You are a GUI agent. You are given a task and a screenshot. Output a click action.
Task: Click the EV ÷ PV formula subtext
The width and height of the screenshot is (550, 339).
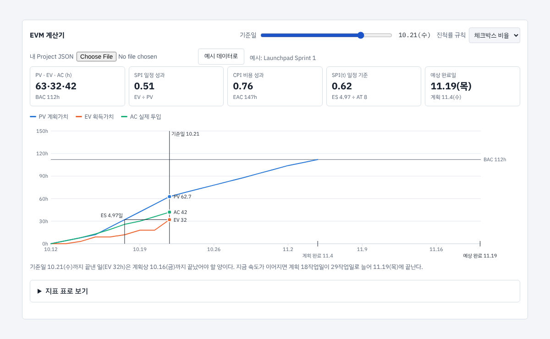pyautogui.click(x=143, y=97)
